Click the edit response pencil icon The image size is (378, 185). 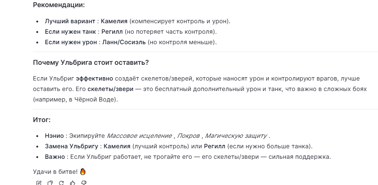point(39,183)
